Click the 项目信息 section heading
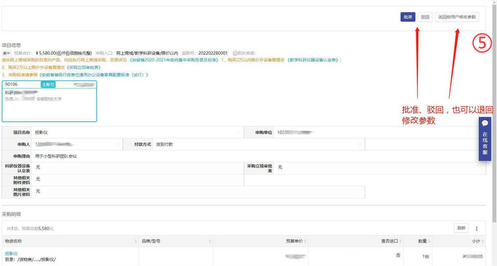This screenshot has height=266, width=497. (11, 45)
